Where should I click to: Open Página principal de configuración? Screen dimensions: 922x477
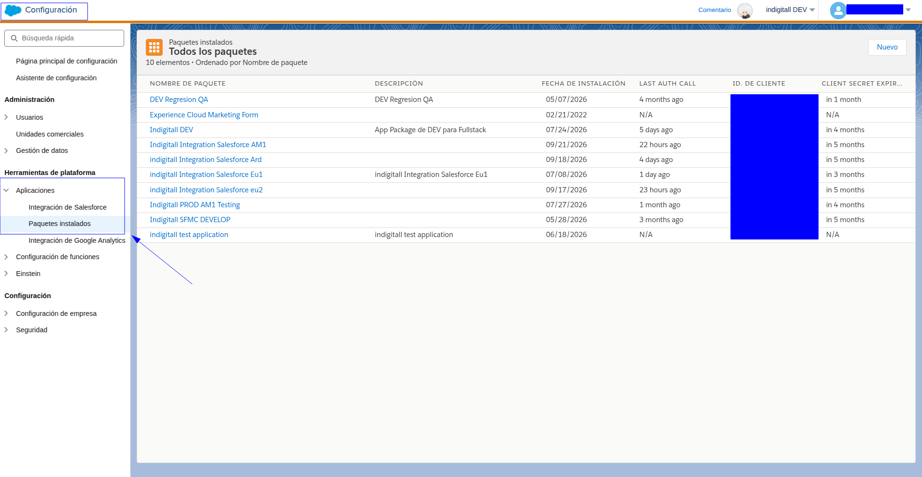pyautogui.click(x=66, y=61)
